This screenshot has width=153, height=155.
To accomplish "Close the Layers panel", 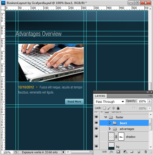I will click(x=151, y=92).
